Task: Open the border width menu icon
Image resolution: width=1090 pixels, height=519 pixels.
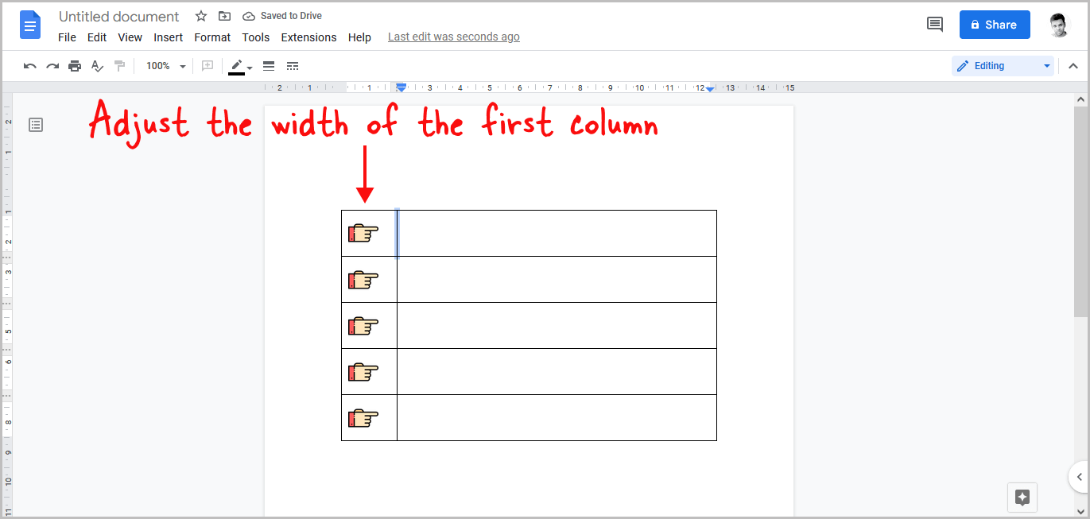Action: pyautogui.click(x=269, y=66)
